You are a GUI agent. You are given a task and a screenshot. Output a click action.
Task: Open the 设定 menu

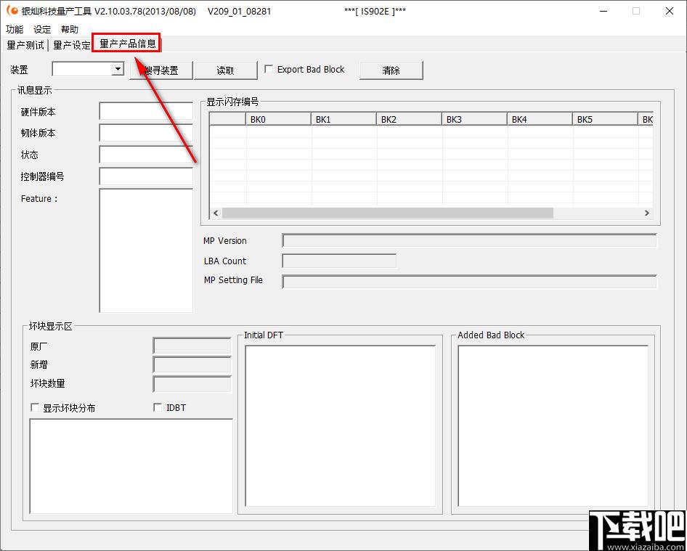pyautogui.click(x=42, y=29)
